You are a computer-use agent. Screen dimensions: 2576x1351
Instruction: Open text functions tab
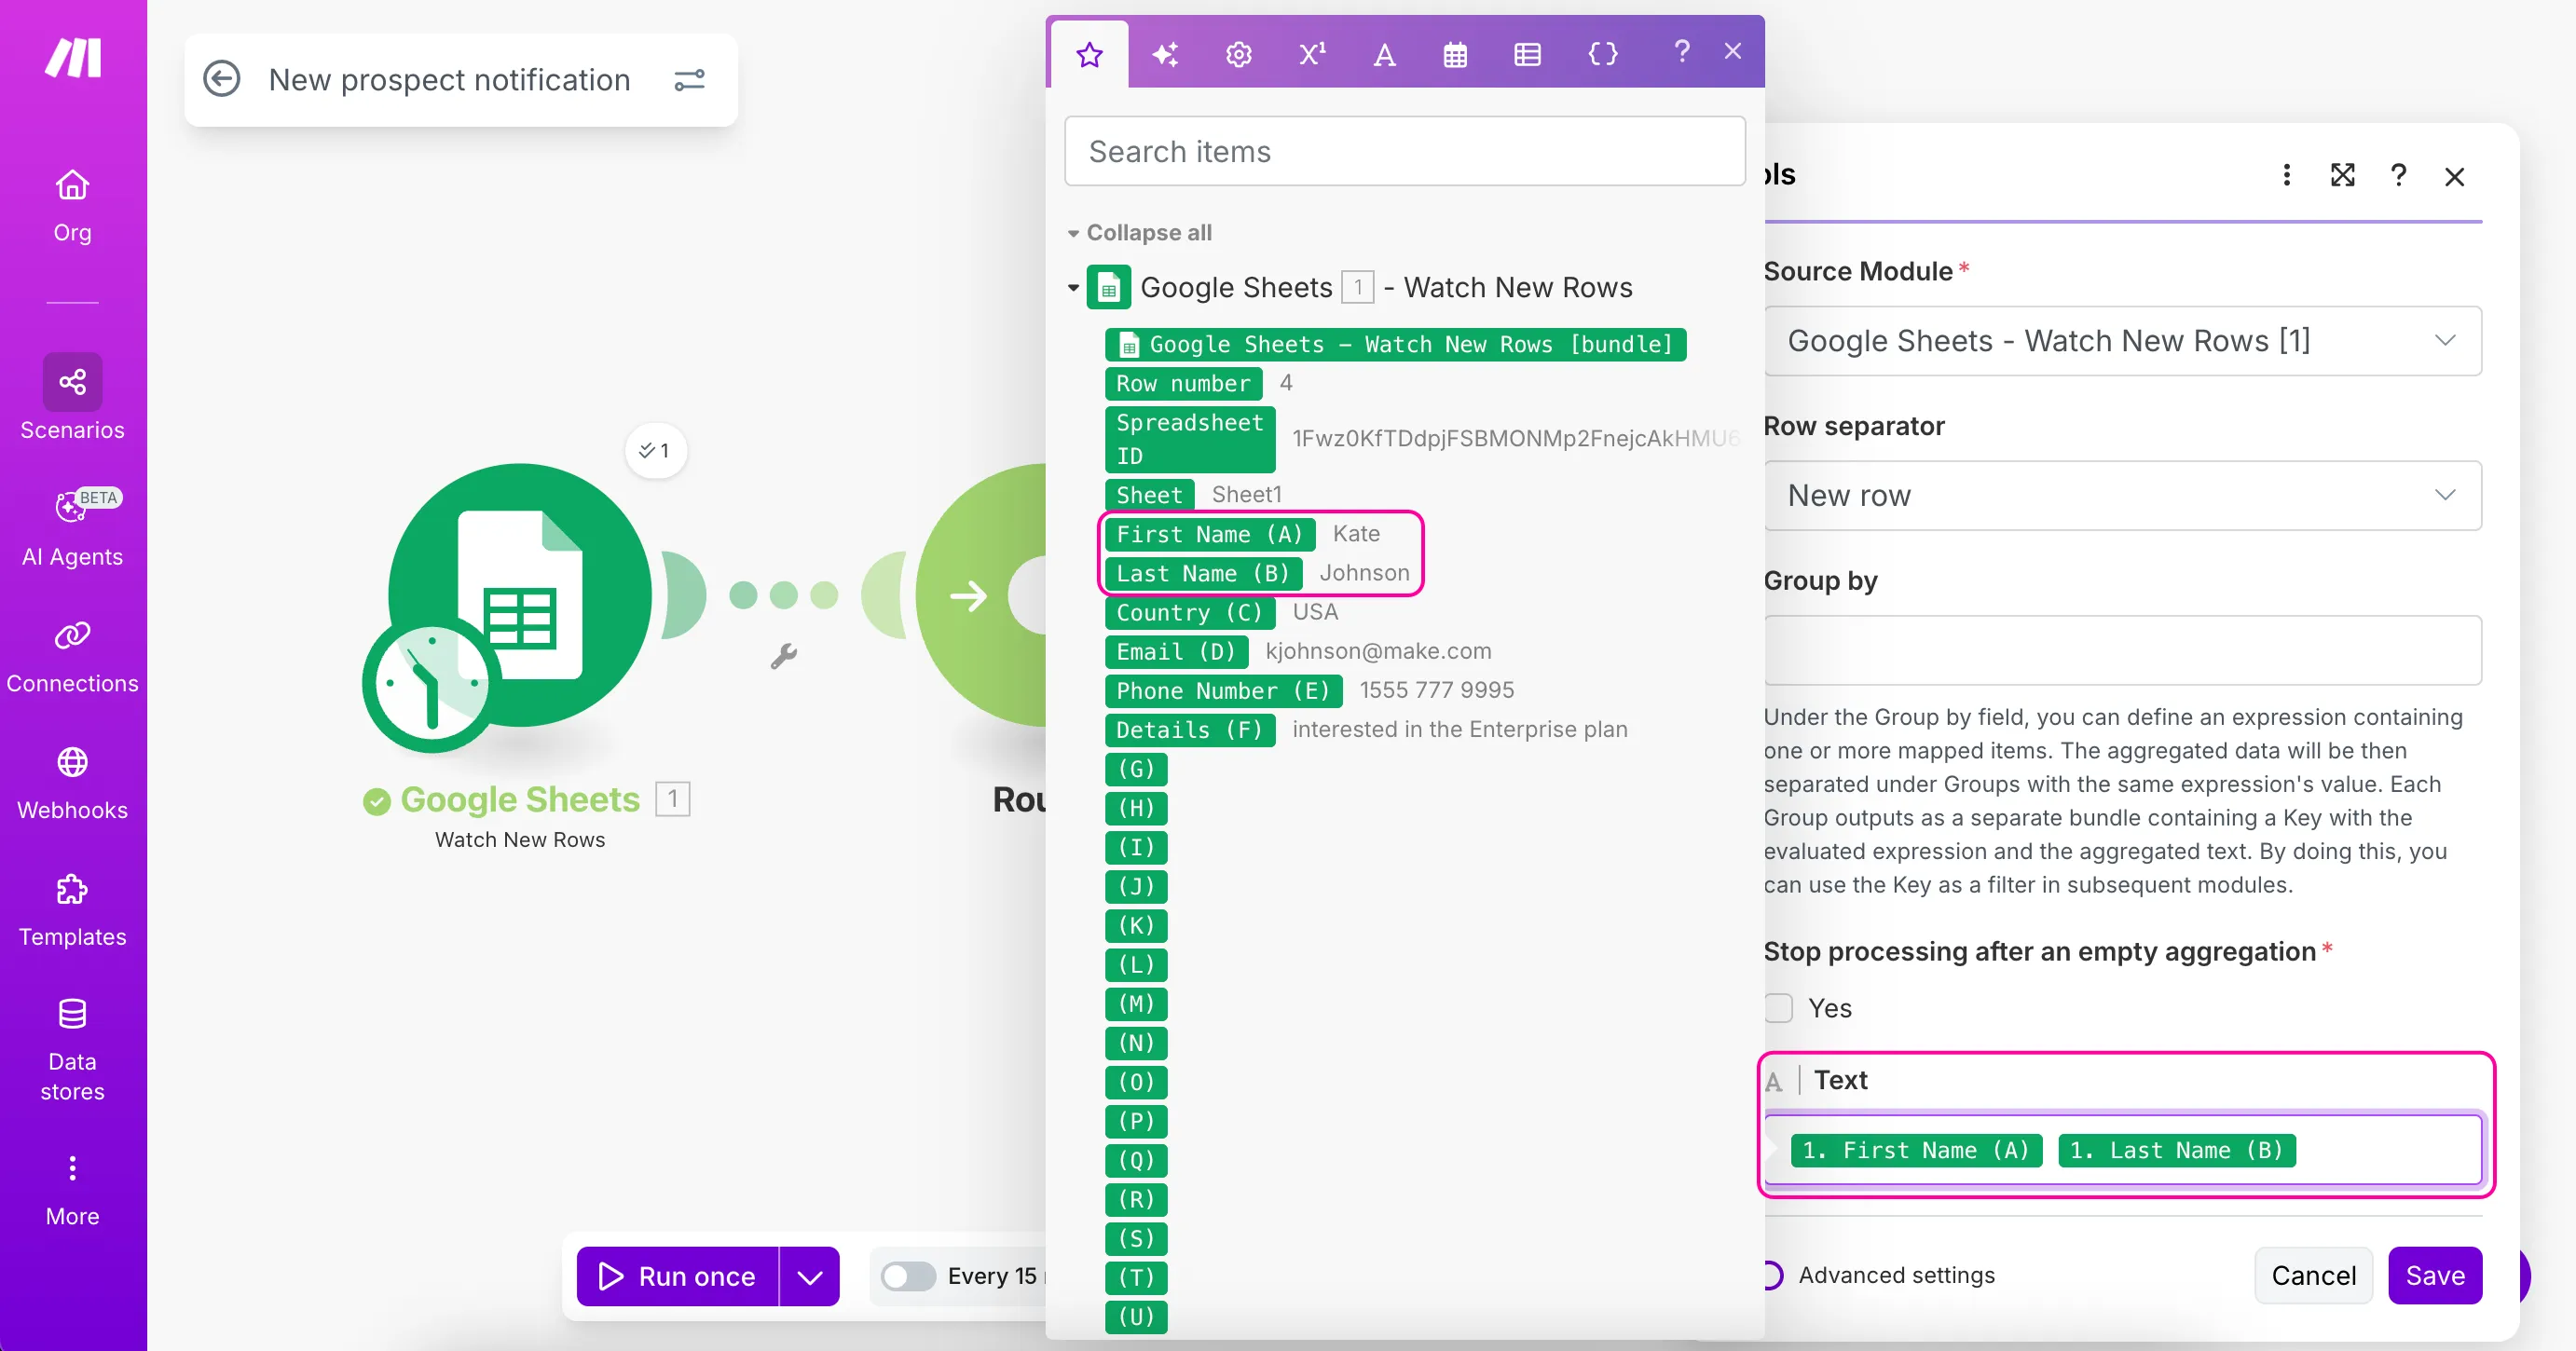point(1384,54)
